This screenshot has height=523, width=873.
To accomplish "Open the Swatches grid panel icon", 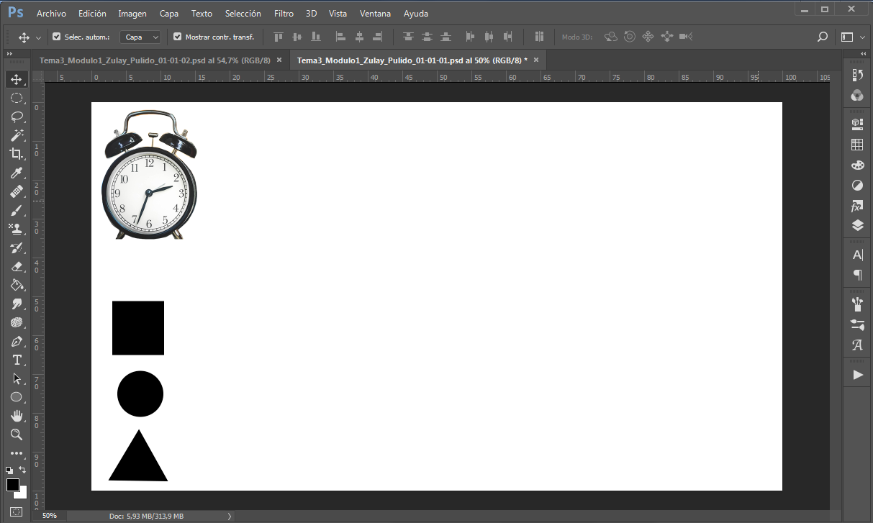I will [857, 145].
